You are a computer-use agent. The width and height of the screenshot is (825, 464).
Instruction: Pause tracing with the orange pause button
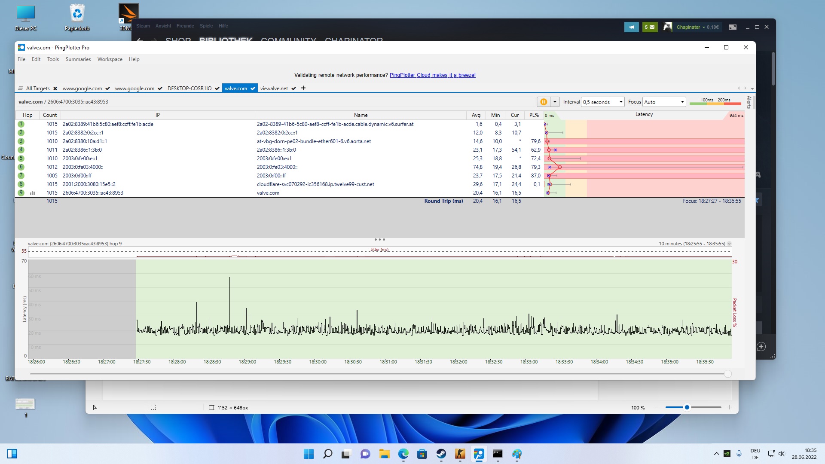[x=543, y=102]
